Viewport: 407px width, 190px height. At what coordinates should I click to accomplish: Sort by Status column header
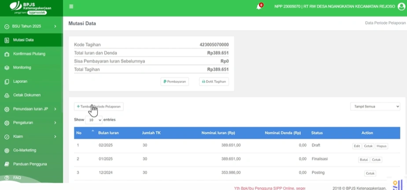tap(317, 133)
